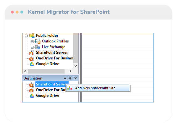Expand the Outlook Profiles node
Image resolution: width=177 pixels, height=126 pixels.
pos(32,41)
